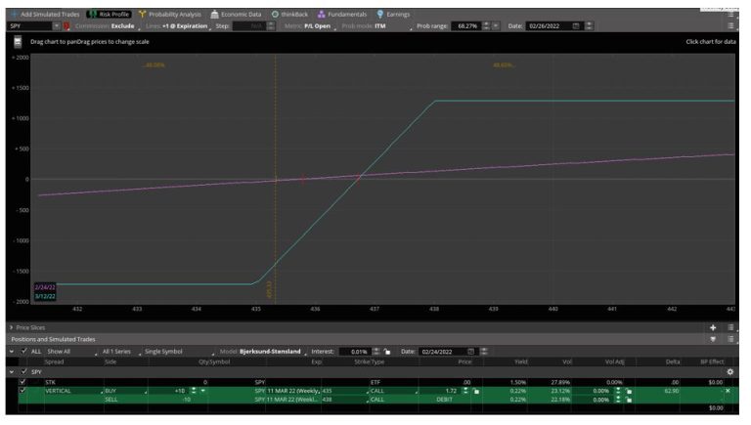Open the positions date calendar picker

click(470, 352)
